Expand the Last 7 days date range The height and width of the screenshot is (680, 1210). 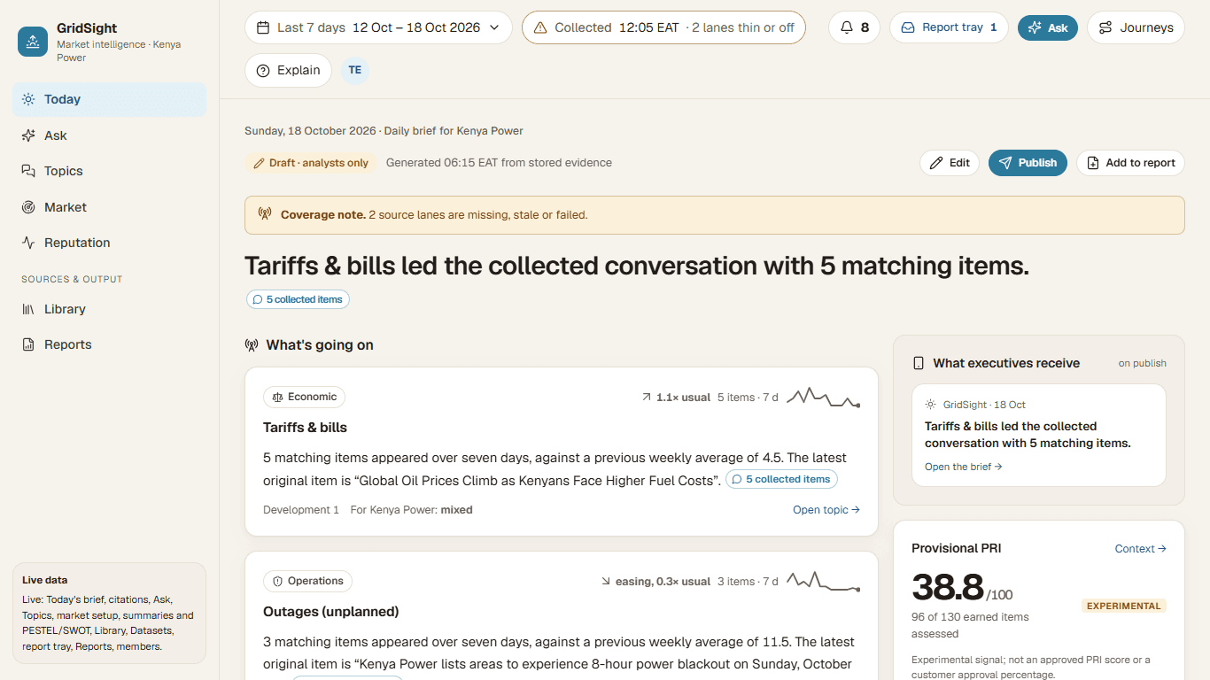[378, 27]
